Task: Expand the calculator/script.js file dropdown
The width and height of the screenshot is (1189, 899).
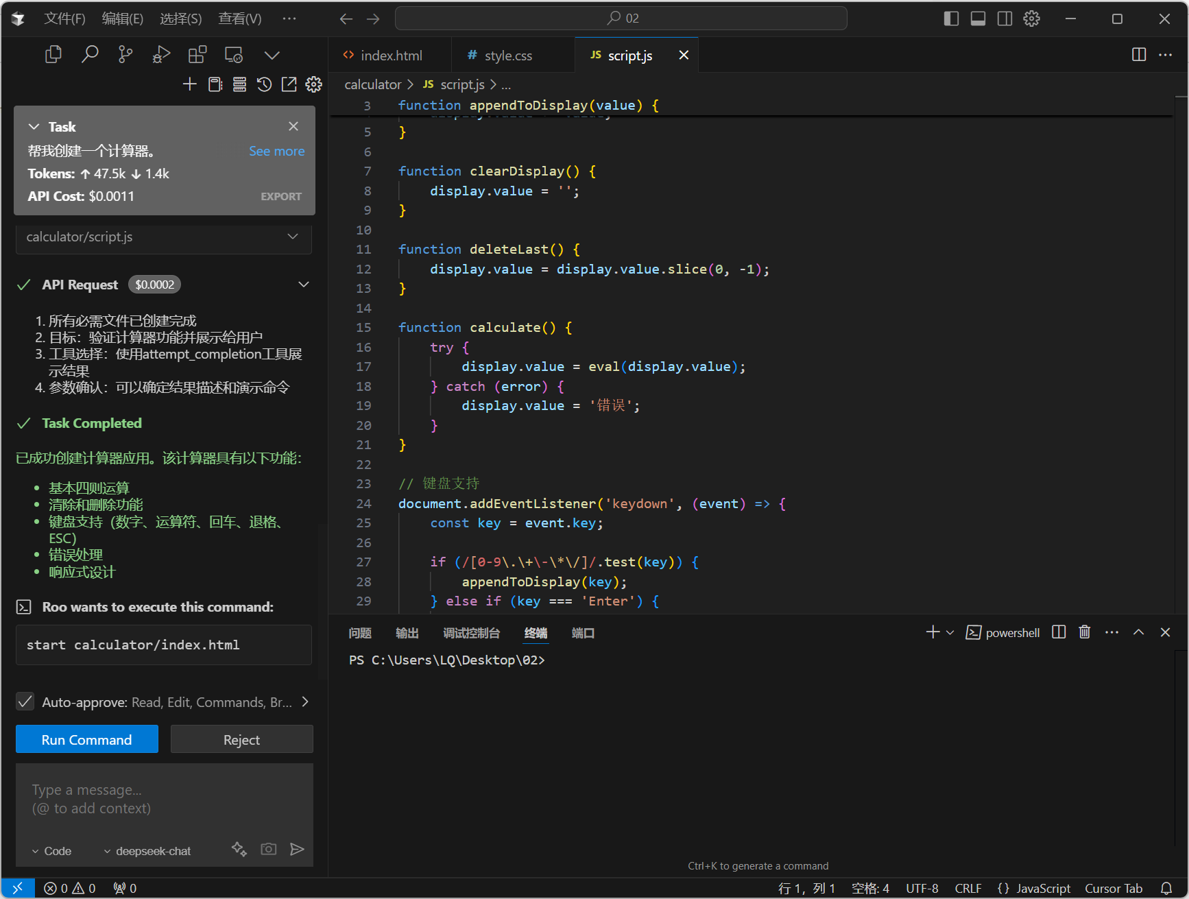Action: click(293, 237)
